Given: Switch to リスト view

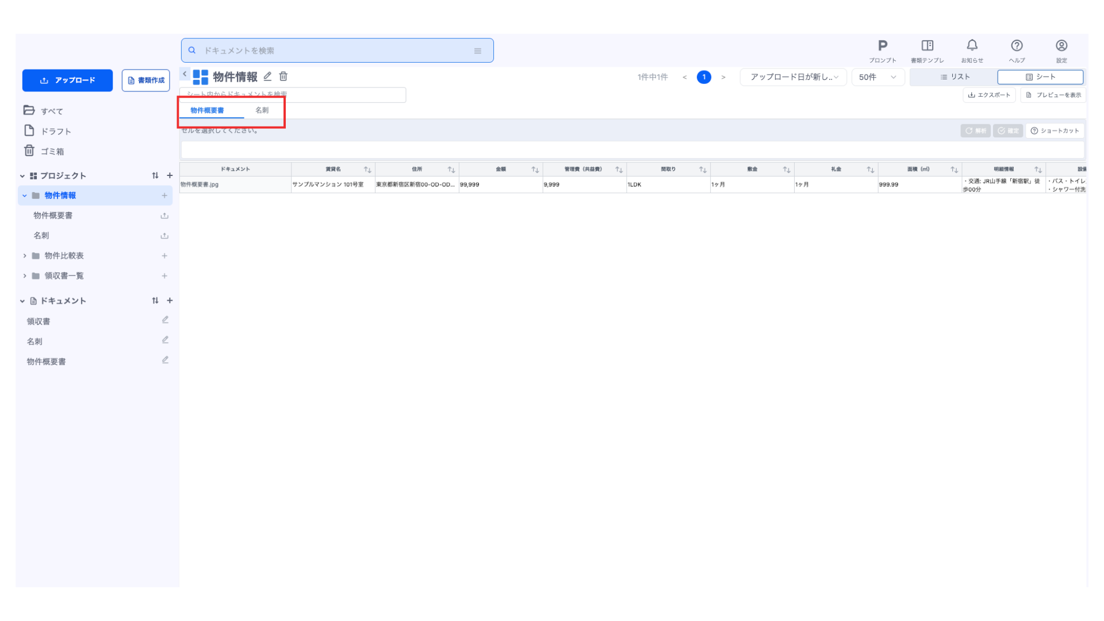Looking at the screenshot, I should pos(954,77).
